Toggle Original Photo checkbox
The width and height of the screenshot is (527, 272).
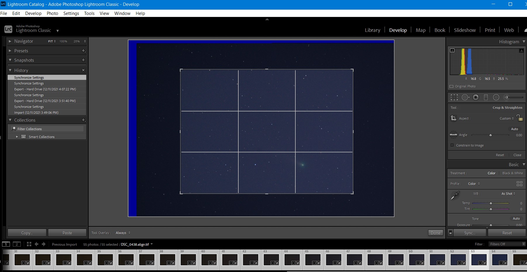point(452,86)
